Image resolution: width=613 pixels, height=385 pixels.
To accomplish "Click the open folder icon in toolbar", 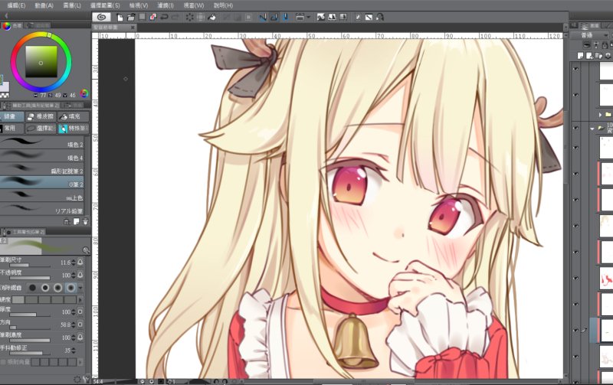I will (131, 16).
